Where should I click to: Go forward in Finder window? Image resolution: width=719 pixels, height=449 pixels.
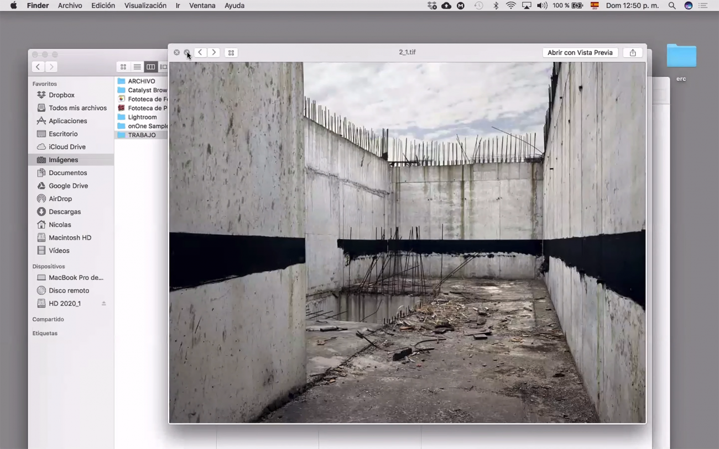coord(51,67)
